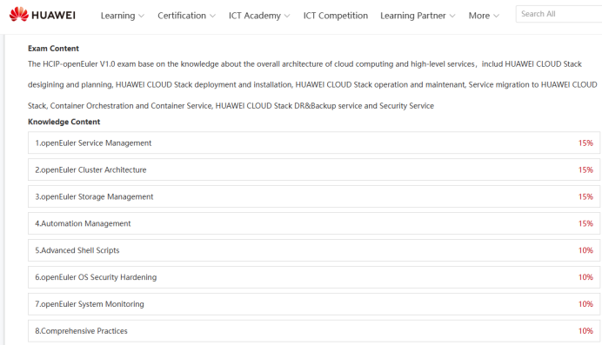Open the openEuler Cluster Architecture row

coord(314,169)
